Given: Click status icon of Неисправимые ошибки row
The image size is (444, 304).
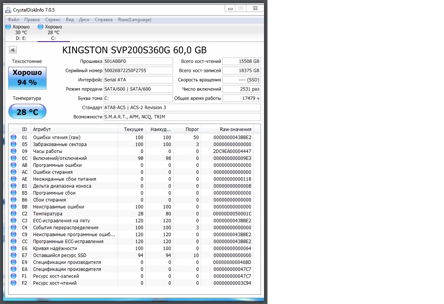Looking at the screenshot, I should (x=13, y=207).
